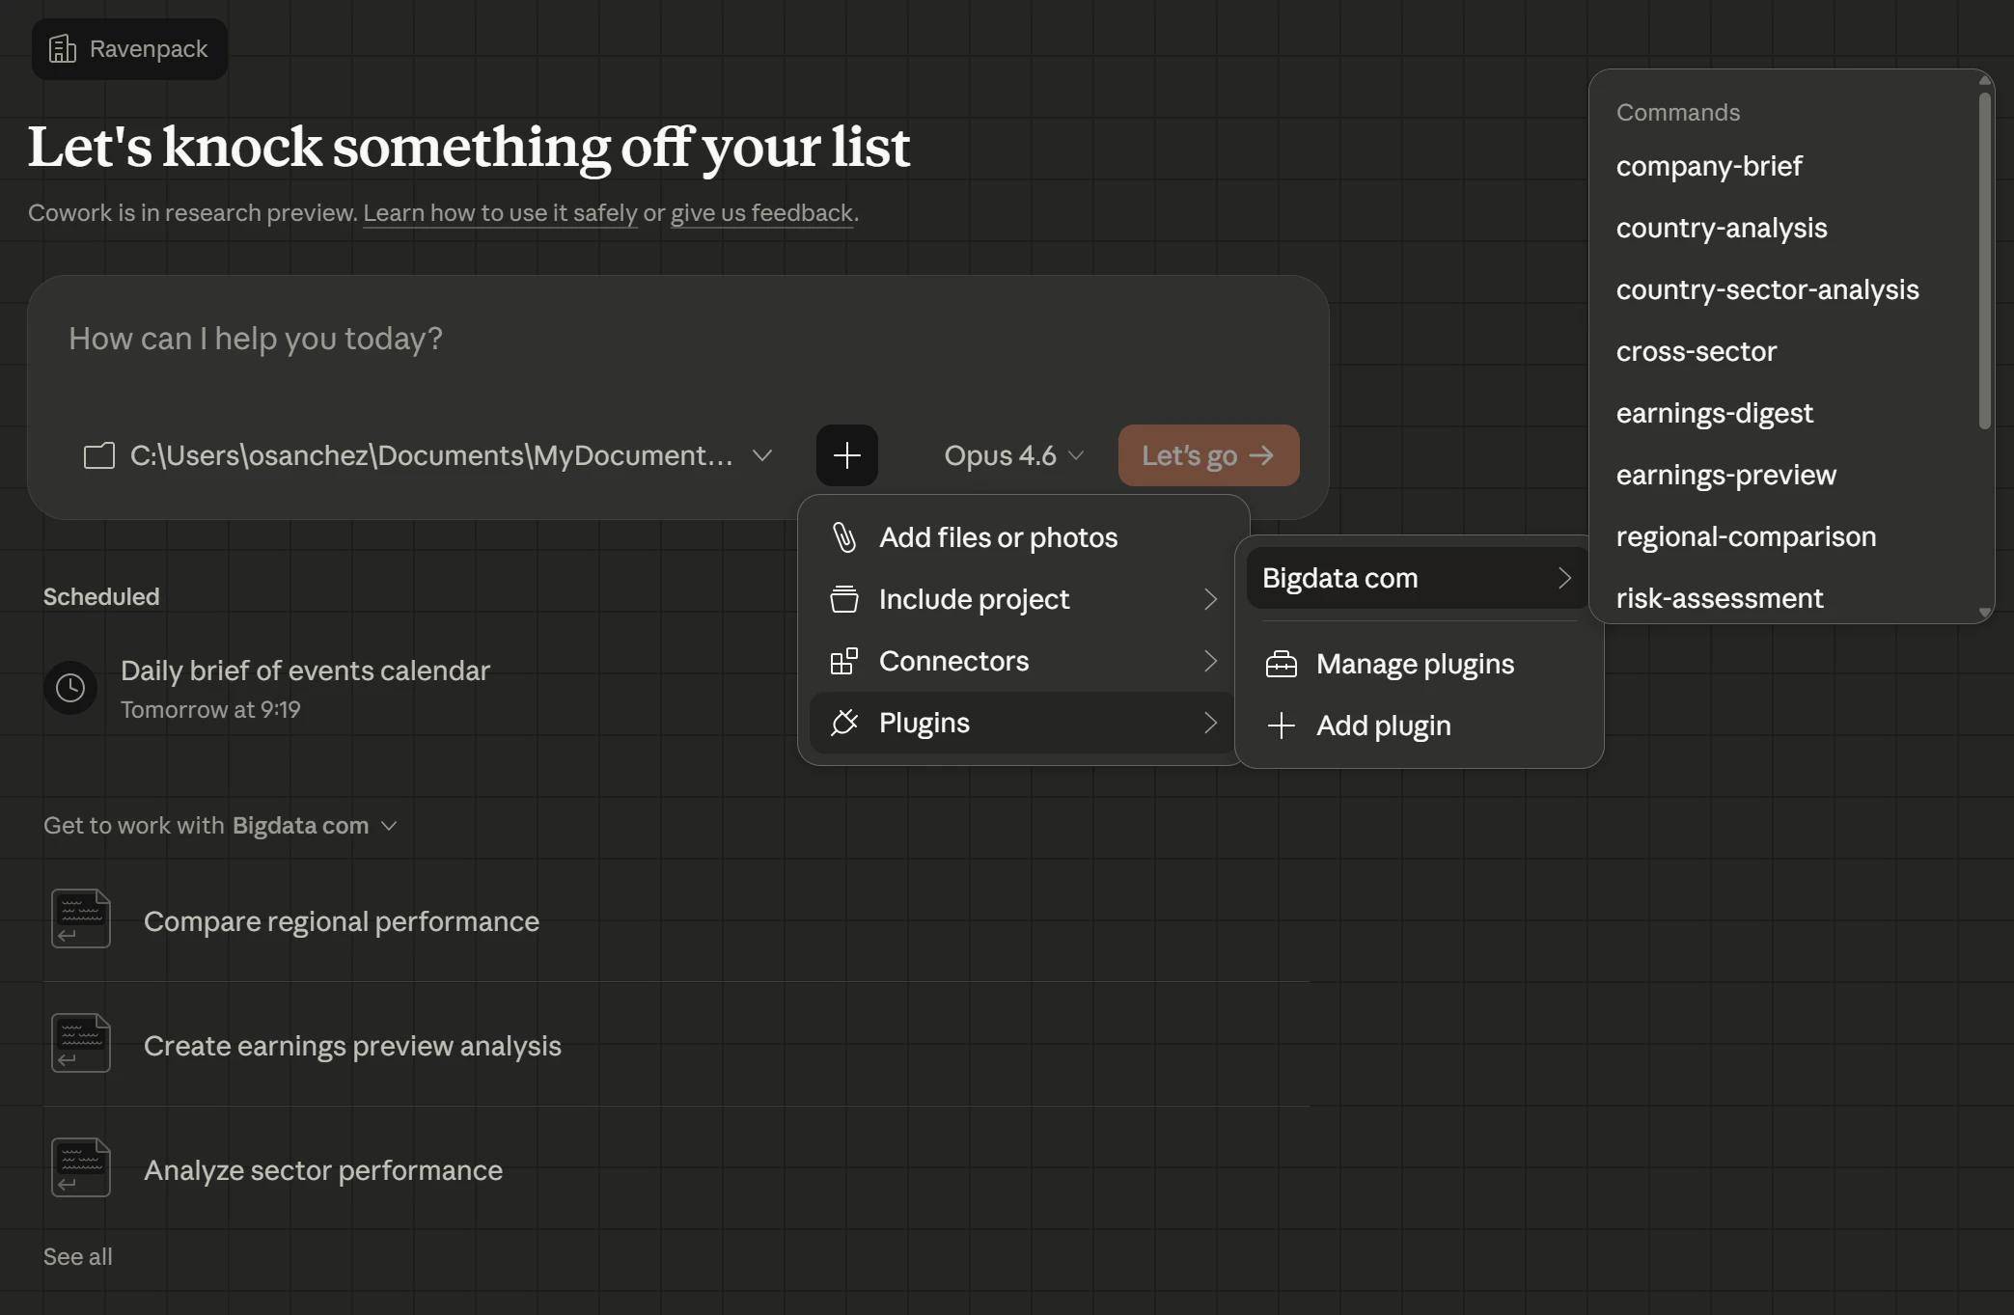Screen dimensions: 2014x1315
Task: Open the plus attachment menu
Action: (x=846, y=455)
